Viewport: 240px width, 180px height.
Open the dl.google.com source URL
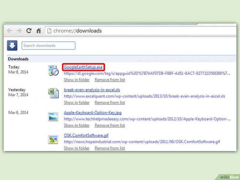[147, 74]
